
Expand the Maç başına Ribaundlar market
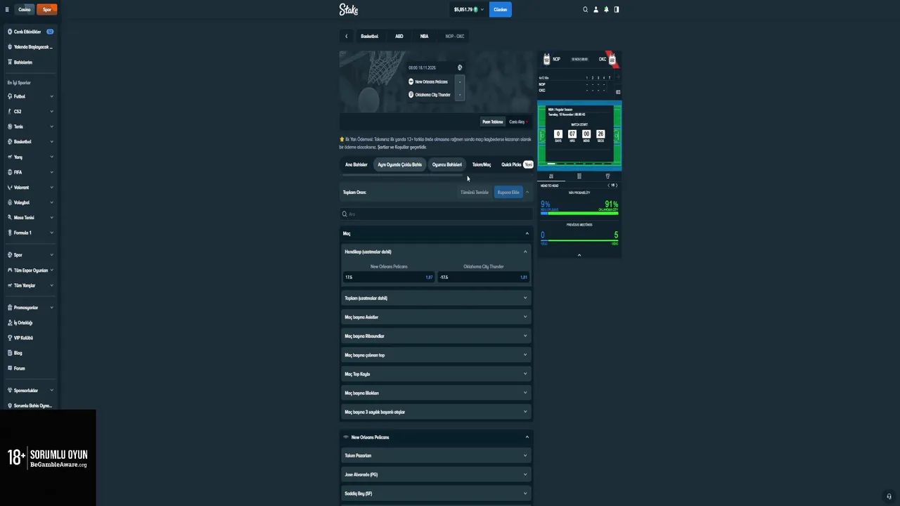[435, 336]
